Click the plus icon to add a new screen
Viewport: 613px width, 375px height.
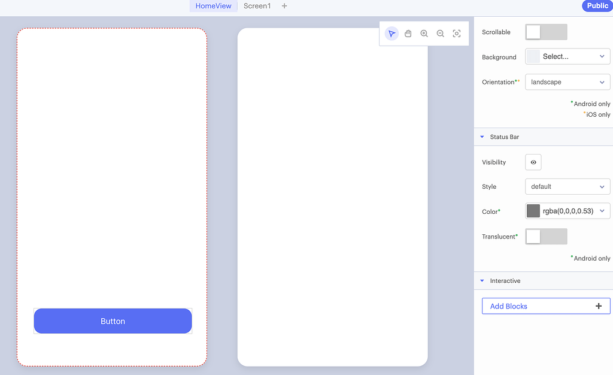pos(284,5)
